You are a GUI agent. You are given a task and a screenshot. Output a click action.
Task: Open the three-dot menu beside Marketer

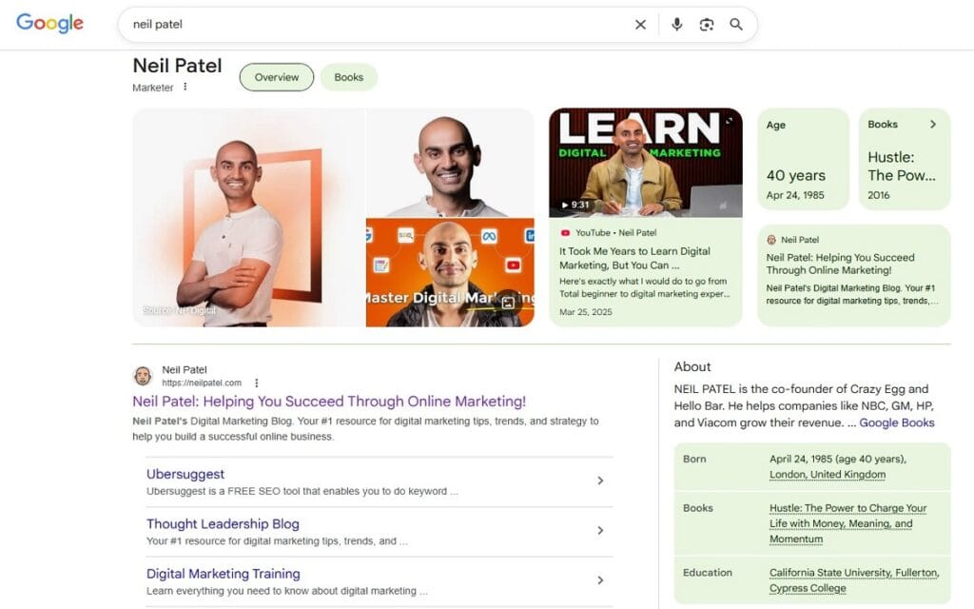coord(185,87)
